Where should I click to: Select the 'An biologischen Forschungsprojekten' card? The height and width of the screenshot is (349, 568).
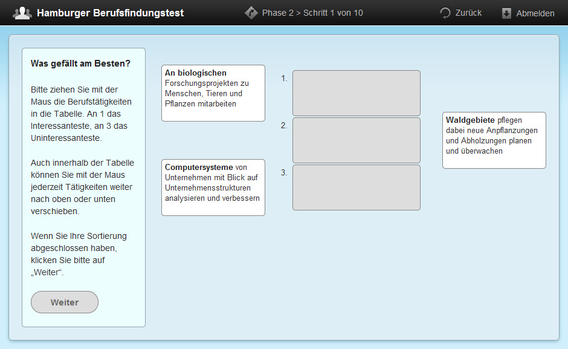(213, 93)
